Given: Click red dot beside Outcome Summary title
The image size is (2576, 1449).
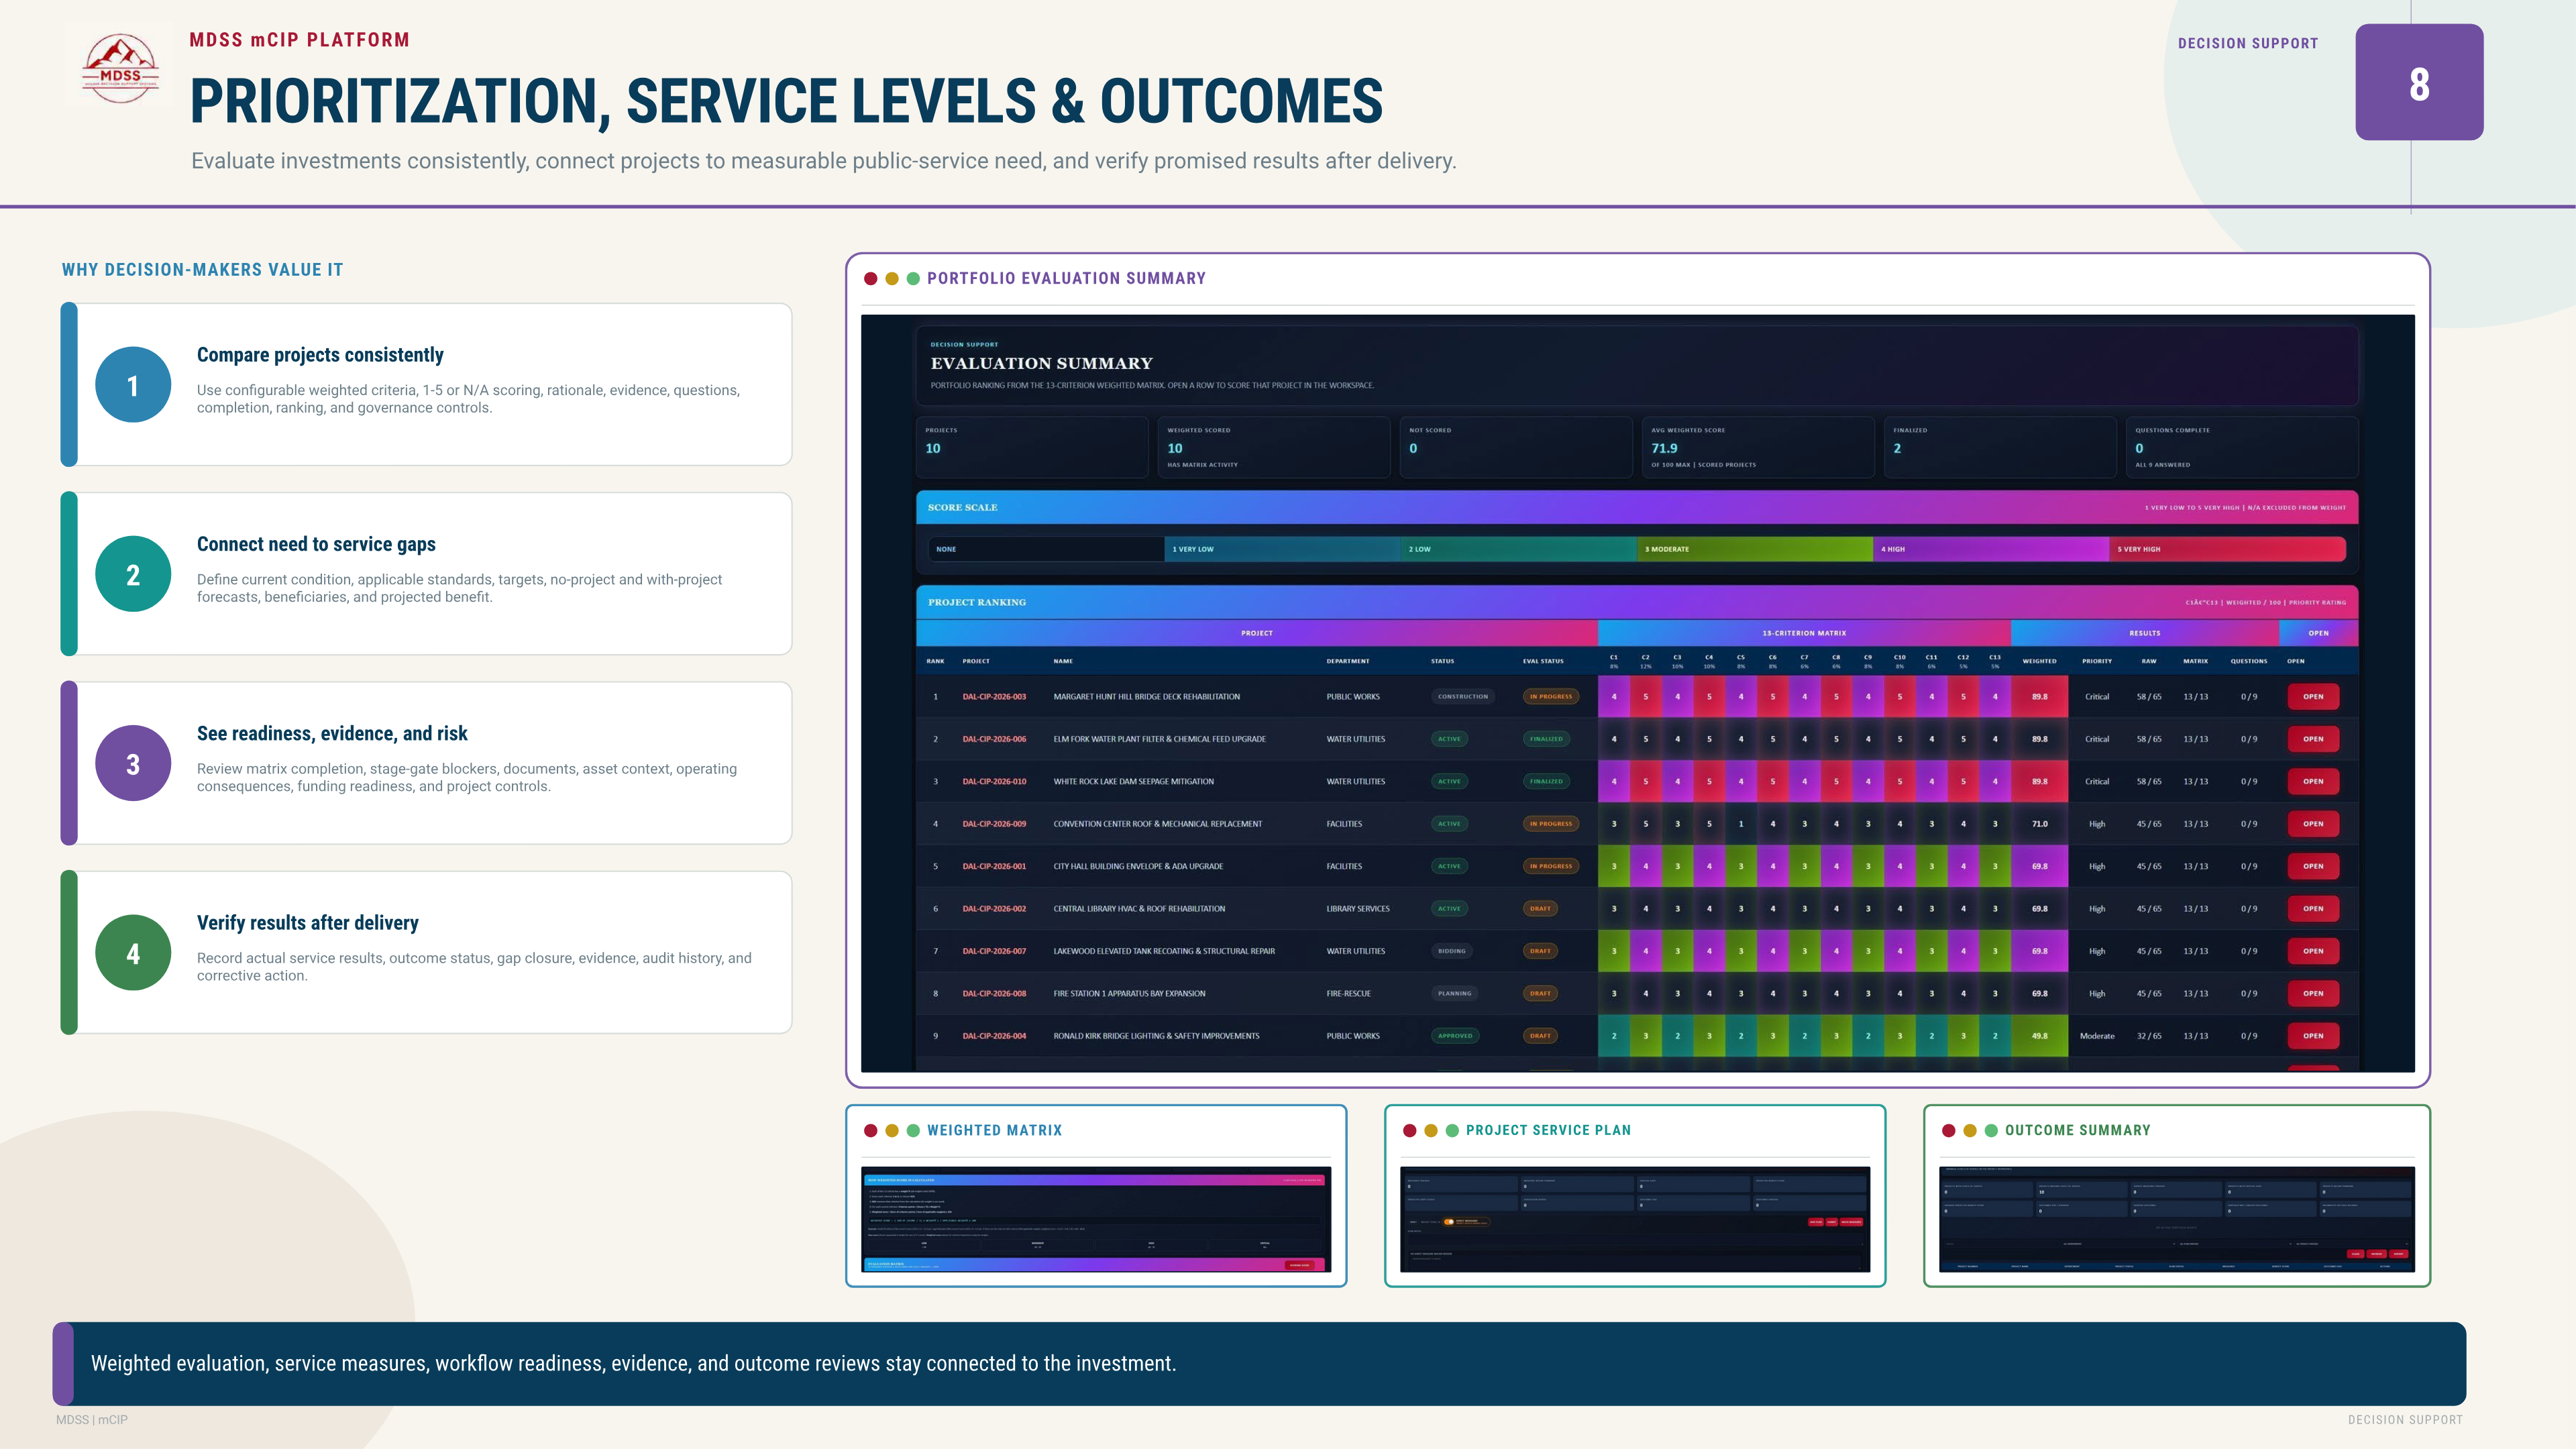Looking at the screenshot, I should [x=1949, y=1131].
